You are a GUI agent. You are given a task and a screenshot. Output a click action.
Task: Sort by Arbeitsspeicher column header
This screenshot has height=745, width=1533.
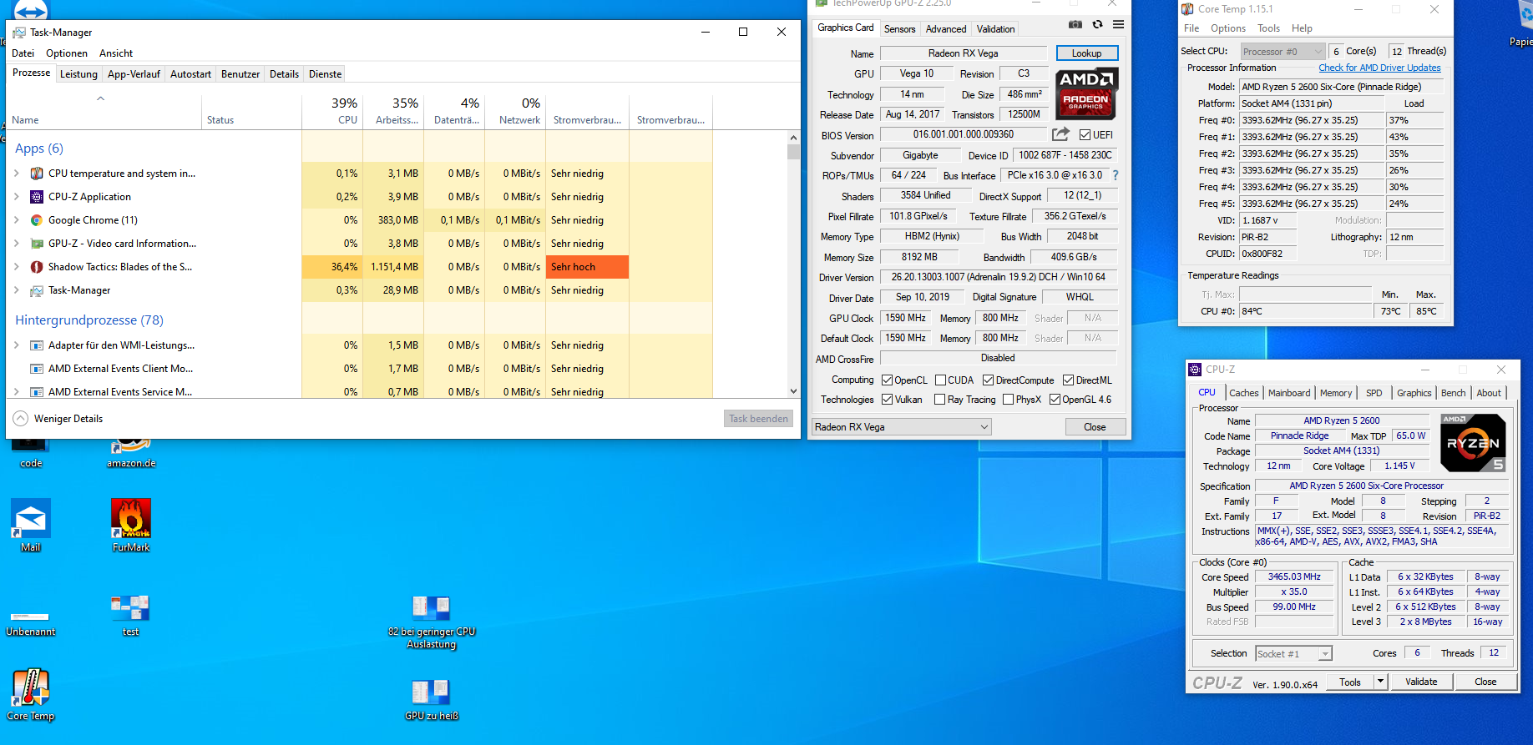click(394, 111)
